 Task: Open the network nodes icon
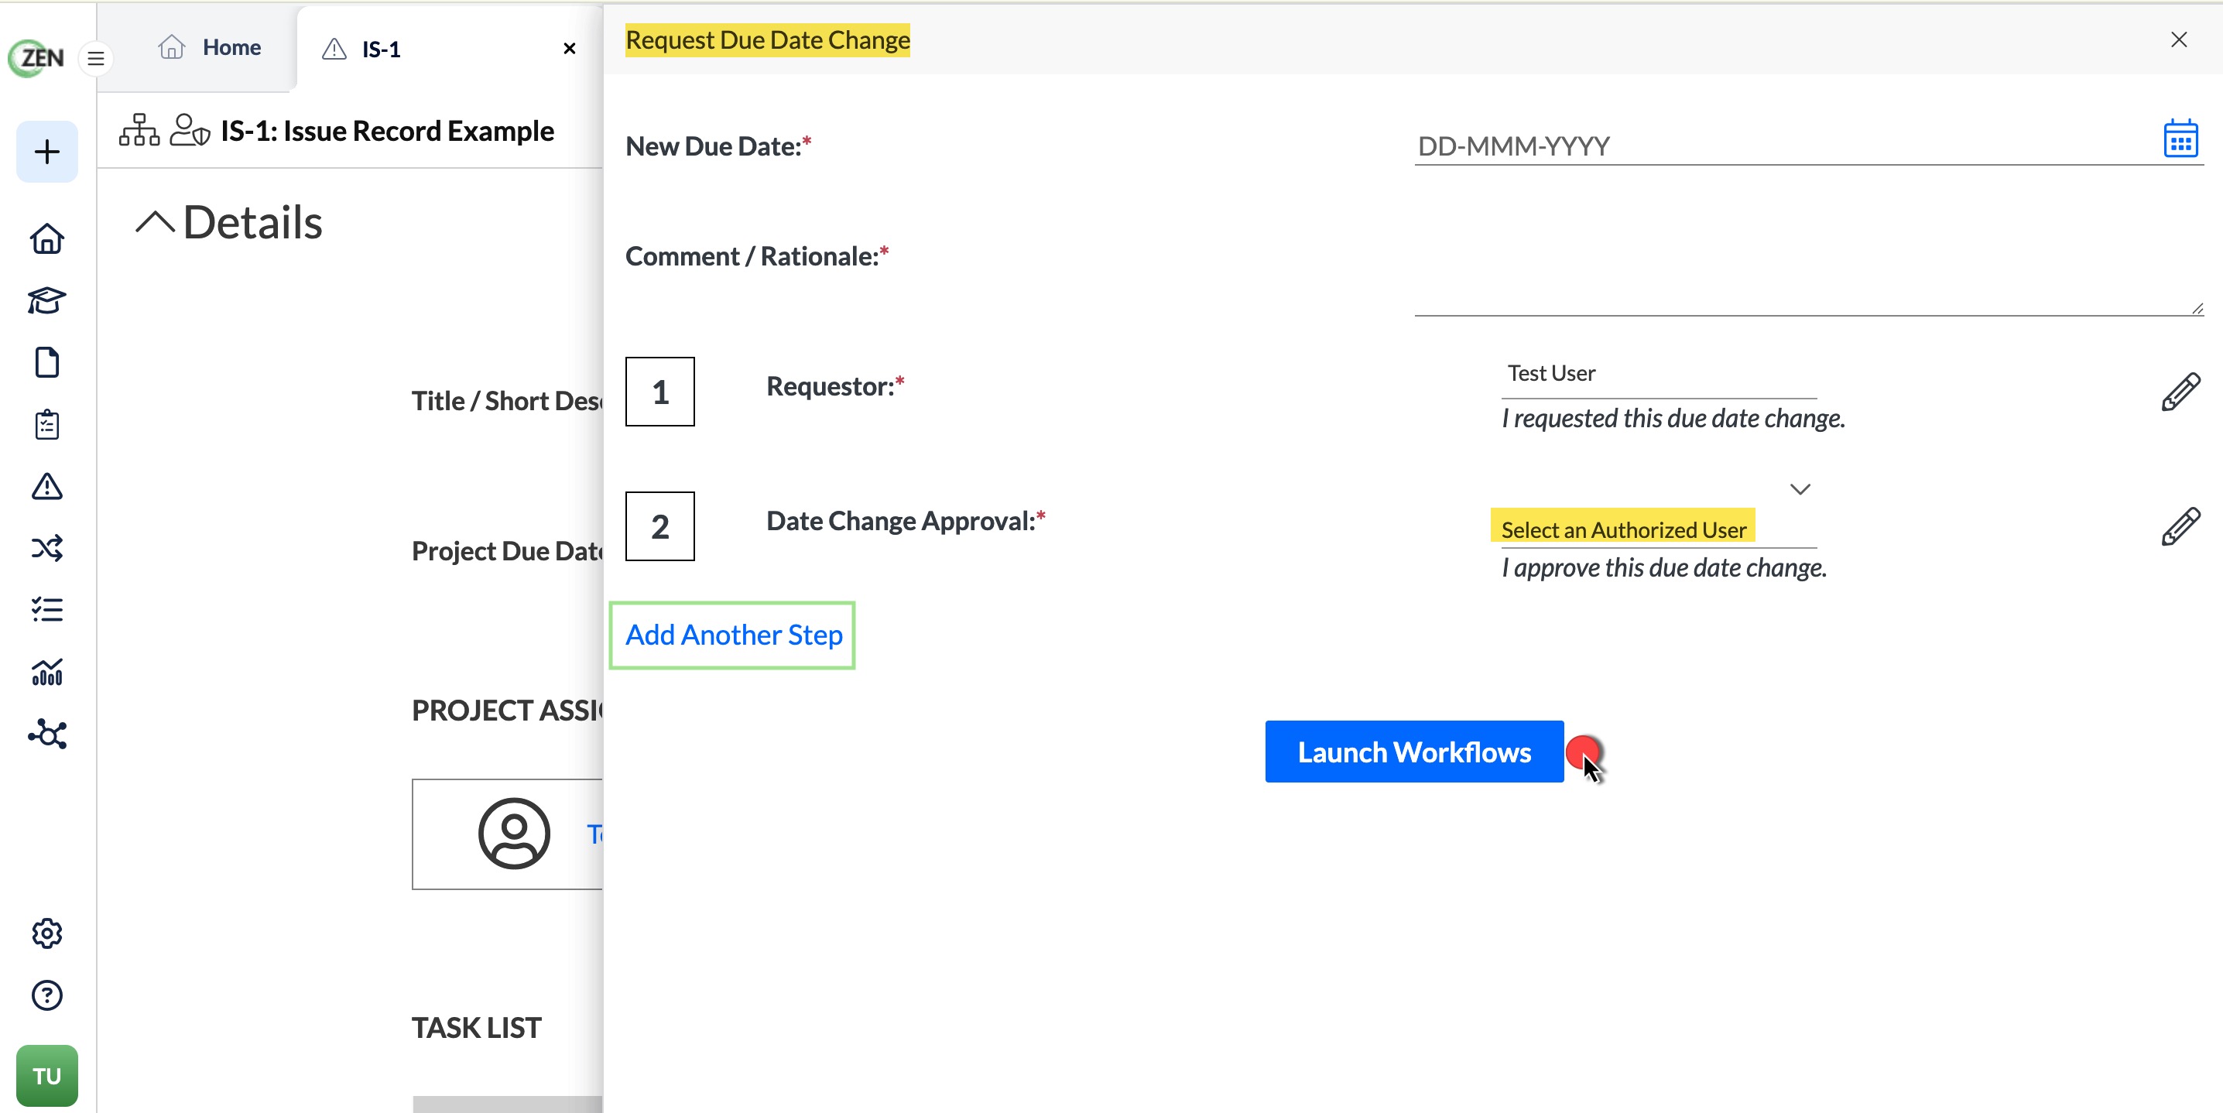tap(46, 735)
